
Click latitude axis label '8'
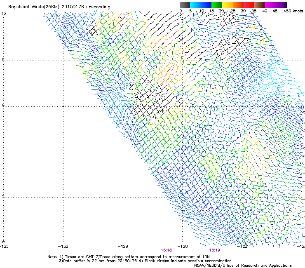point(3,59)
